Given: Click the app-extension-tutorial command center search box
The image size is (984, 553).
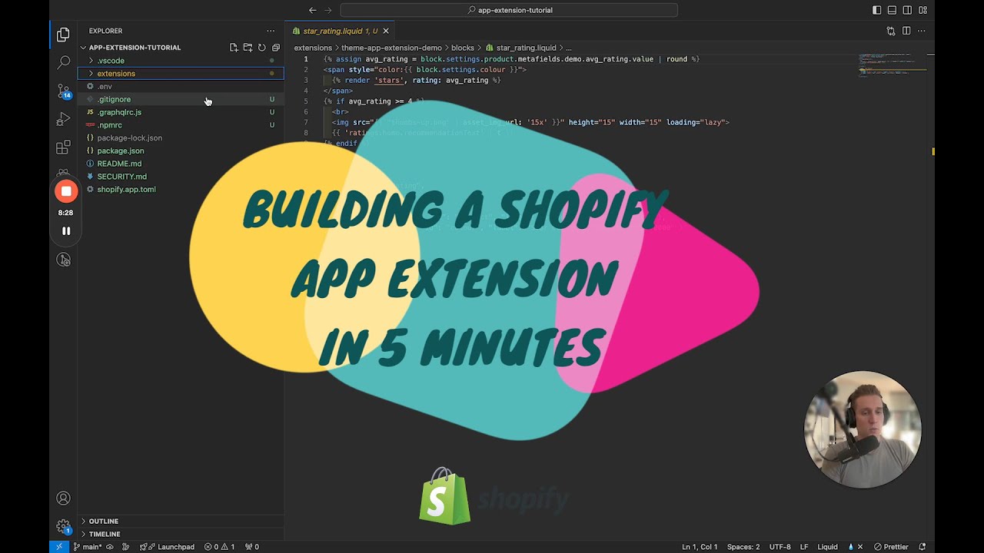Looking at the screenshot, I should point(509,10).
